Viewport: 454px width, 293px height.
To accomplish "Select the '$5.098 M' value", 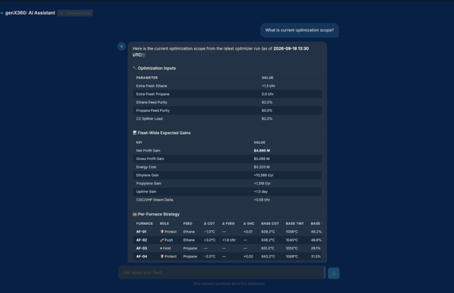I will pyautogui.click(x=262, y=159).
